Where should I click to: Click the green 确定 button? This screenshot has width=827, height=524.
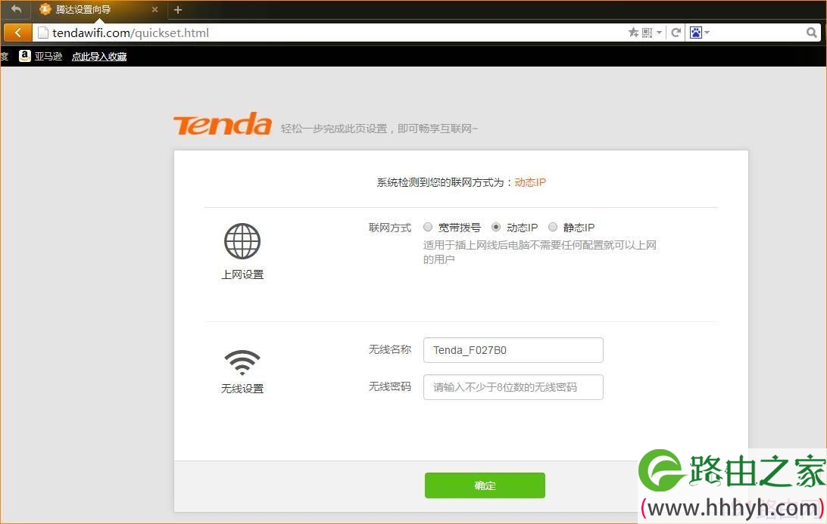[x=485, y=485]
